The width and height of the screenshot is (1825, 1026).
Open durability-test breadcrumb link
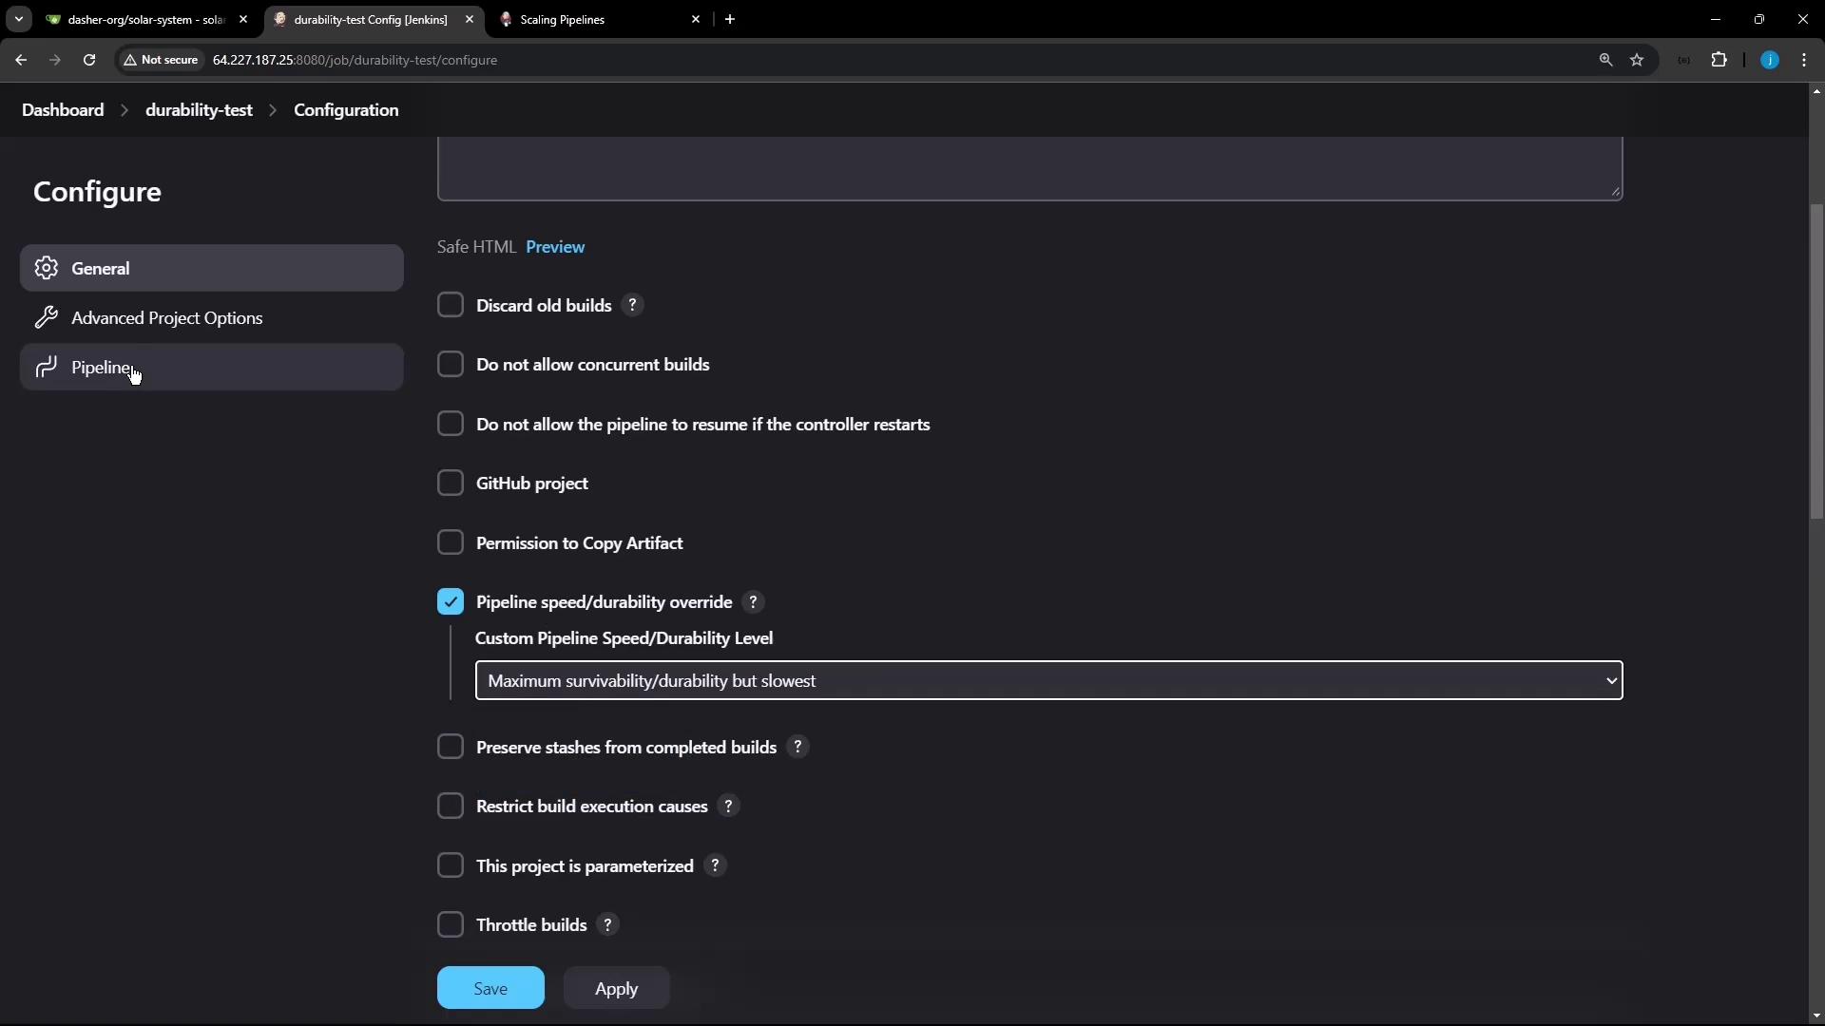tap(199, 110)
